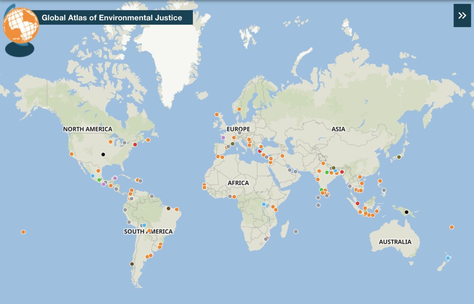Viewport: 474px width, 304px height.
Task: Open the brown marker in northern Brazil
Action: coord(168,209)
